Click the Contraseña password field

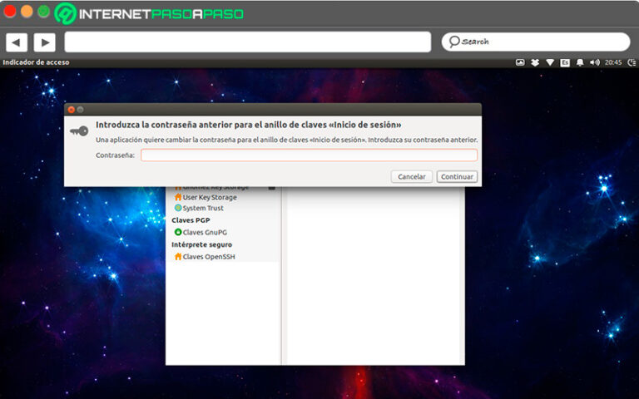click(309, 155)
